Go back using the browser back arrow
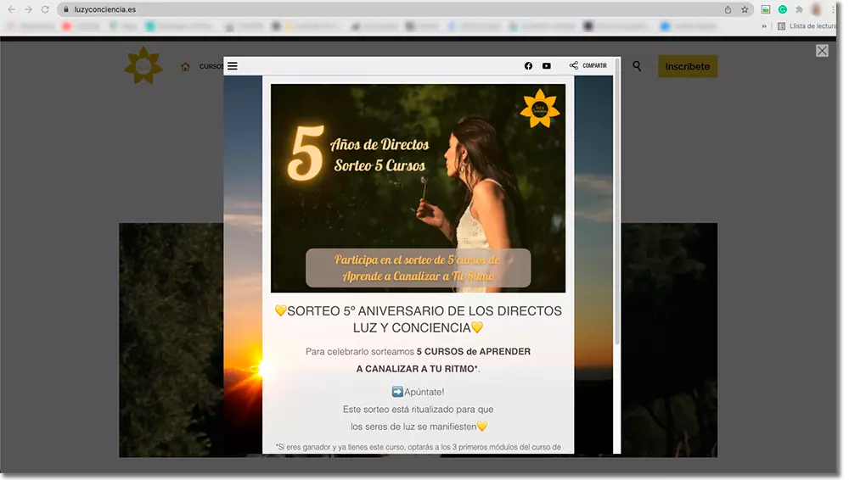Viewport: 849px width, 480px height. (11, 9)
